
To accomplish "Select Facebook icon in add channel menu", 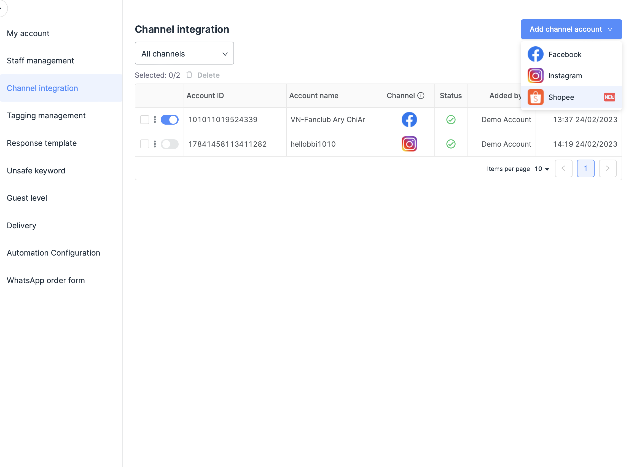I will [x=535, y=54].
